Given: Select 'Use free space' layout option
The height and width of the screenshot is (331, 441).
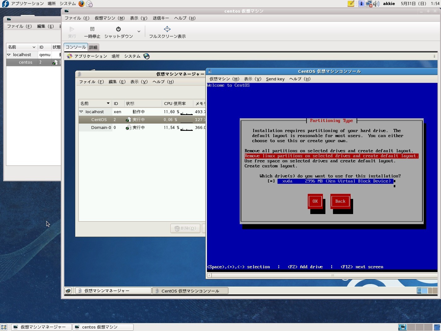Looking at the screenshot, I should click(x=320, y=161).
